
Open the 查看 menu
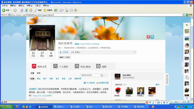click(21, 5)
